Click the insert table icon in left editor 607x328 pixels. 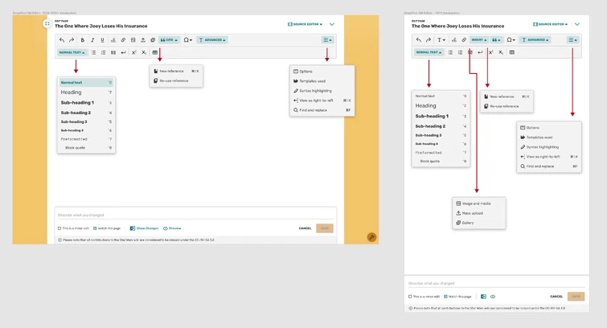click(x=155, y=53)
